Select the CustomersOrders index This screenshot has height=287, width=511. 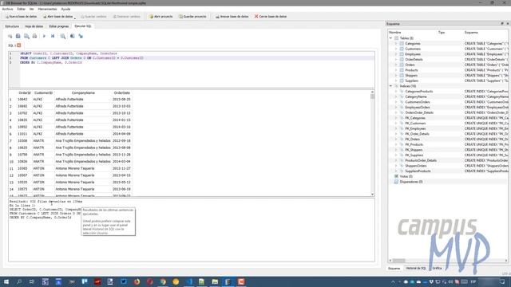(x=418, y=102)
